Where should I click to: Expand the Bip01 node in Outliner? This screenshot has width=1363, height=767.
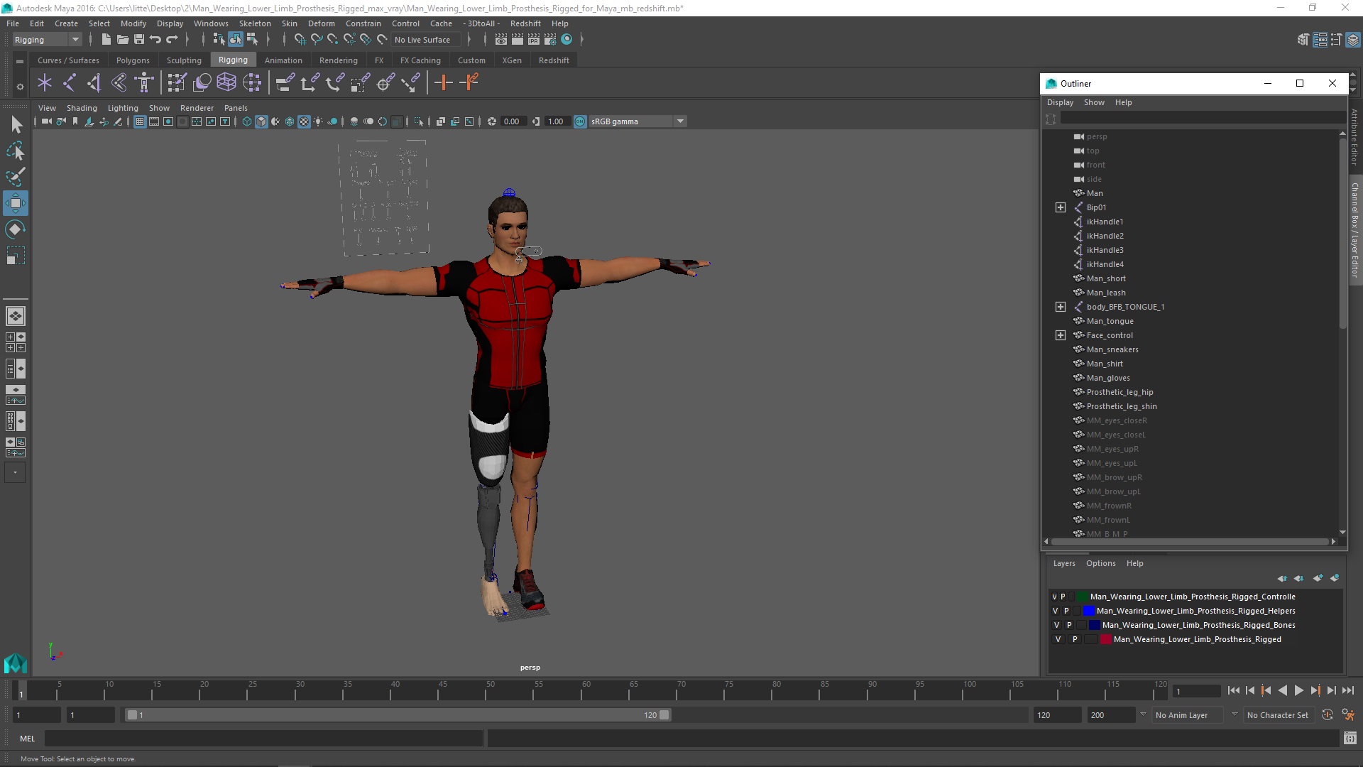coord(1060,207)
